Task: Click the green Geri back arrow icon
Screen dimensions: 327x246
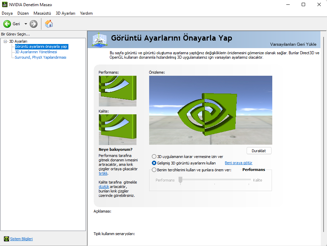Action: click(7, 24)
